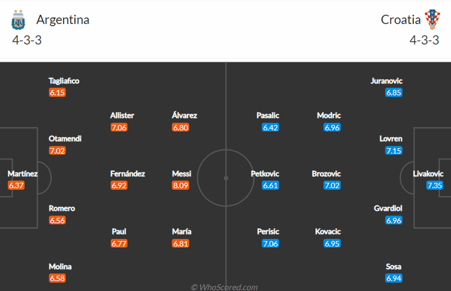Click Messi's 8.09 rating badge
The height and width of the screenshot is (291, 451).
click(181, 185)
